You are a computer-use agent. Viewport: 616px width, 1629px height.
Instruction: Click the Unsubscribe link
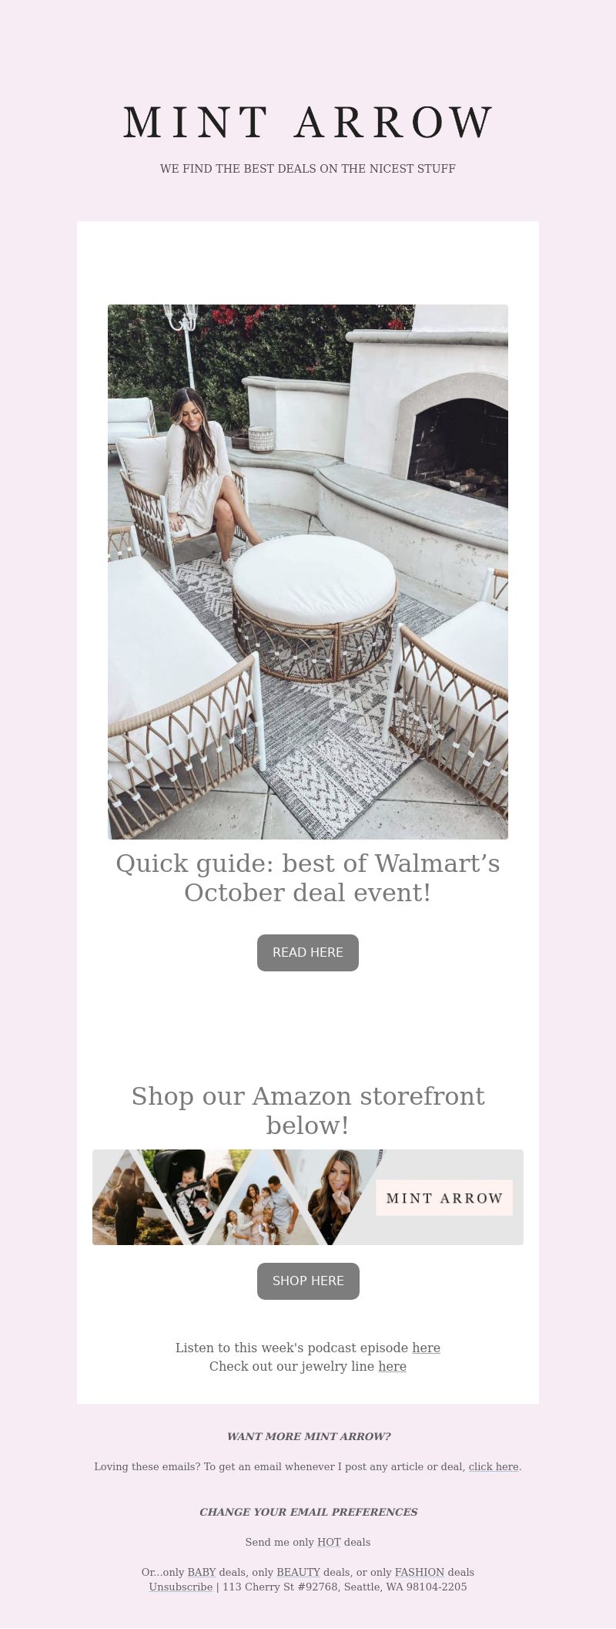click(x=181, y=1587)
